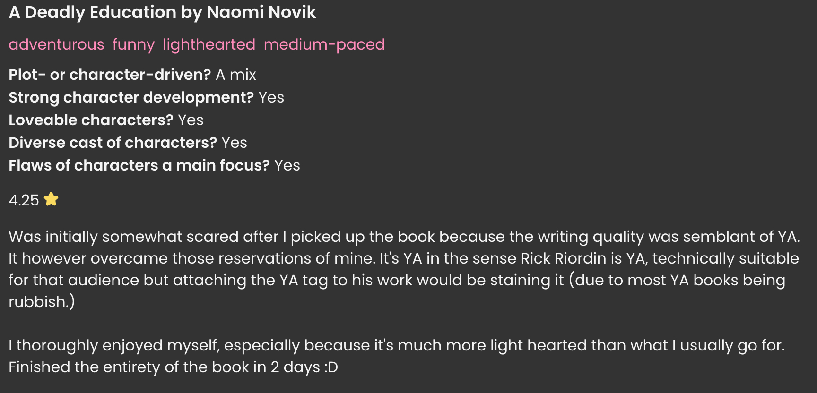Image resolution: width=817 pixels, height=393 pixels.
Task: Click 'Plot- or character-driven?' label
Action: click(110, 75)
